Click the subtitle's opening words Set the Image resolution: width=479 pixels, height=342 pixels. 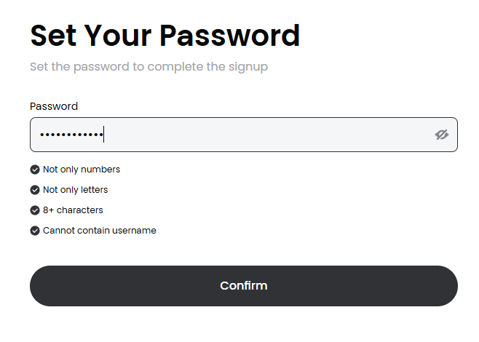point(50,67)
